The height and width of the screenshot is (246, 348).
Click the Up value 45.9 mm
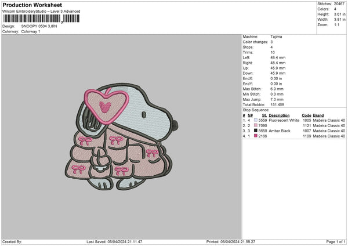pos(278,68)
